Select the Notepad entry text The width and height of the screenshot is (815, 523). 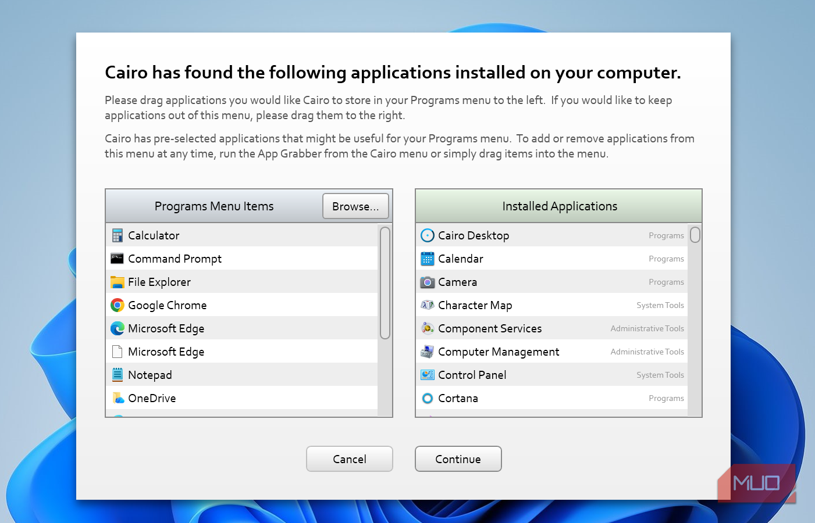pos(150,375)
